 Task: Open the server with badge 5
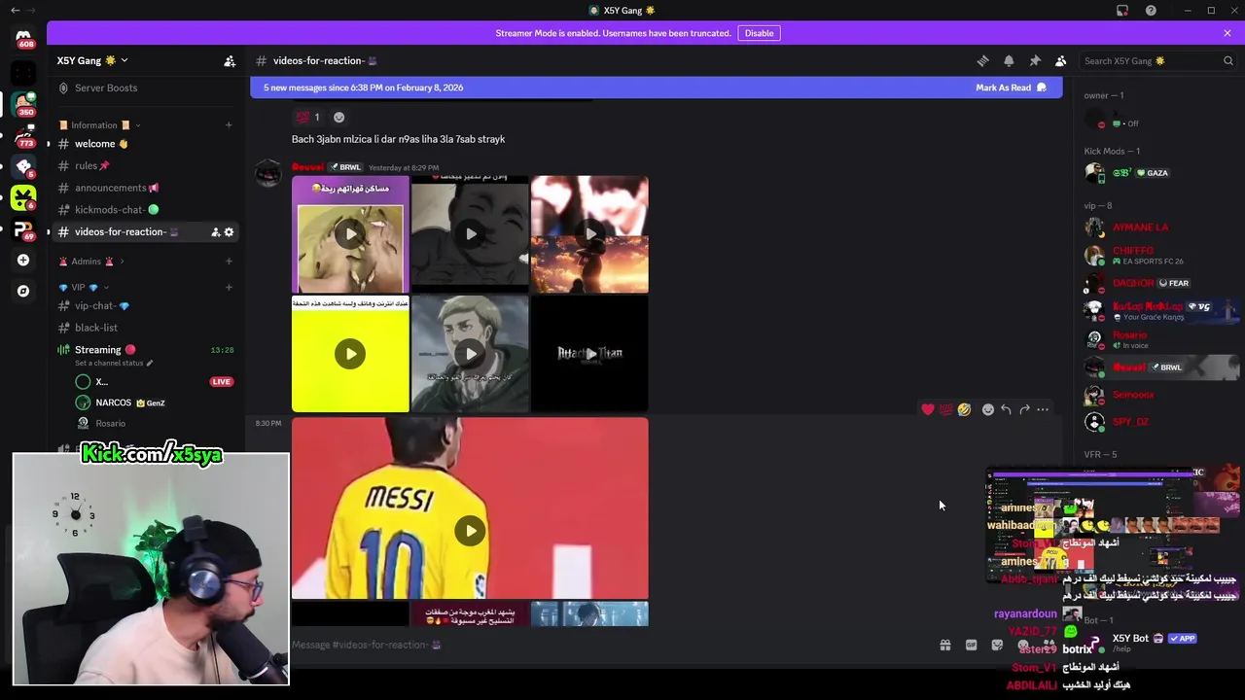coord(23,166)
